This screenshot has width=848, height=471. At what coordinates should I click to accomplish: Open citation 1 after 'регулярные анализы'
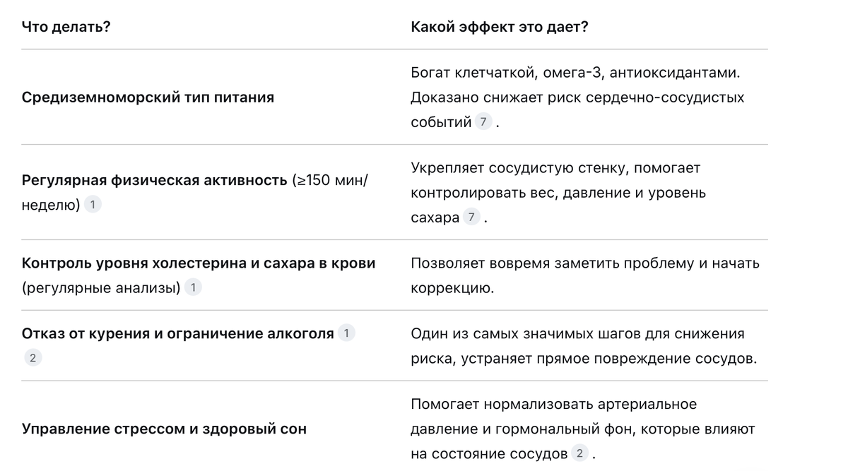point(193,287)
